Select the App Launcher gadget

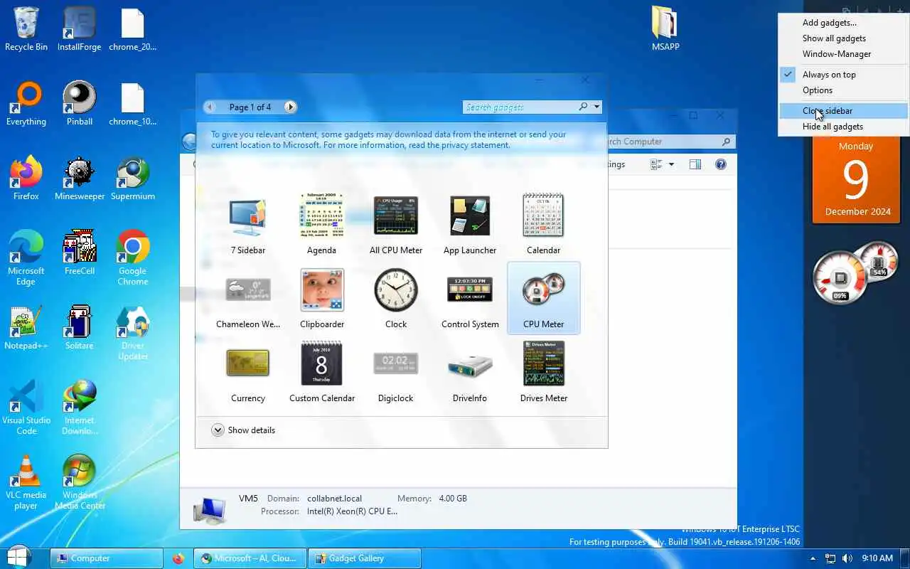[470, 224]
